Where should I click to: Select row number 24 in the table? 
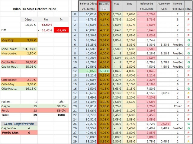click(x=75, y=119)
